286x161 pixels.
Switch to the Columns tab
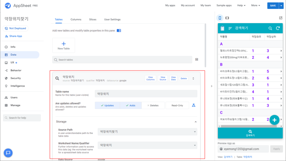[x=76, y=20]
